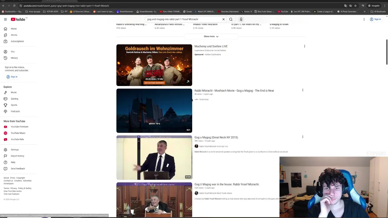Image resolution: width=388 pixels, height=218 pixels.
Task: Clear the search query with the X
Action: 223,19
